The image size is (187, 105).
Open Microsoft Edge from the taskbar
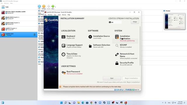click(x=83, y=103)
